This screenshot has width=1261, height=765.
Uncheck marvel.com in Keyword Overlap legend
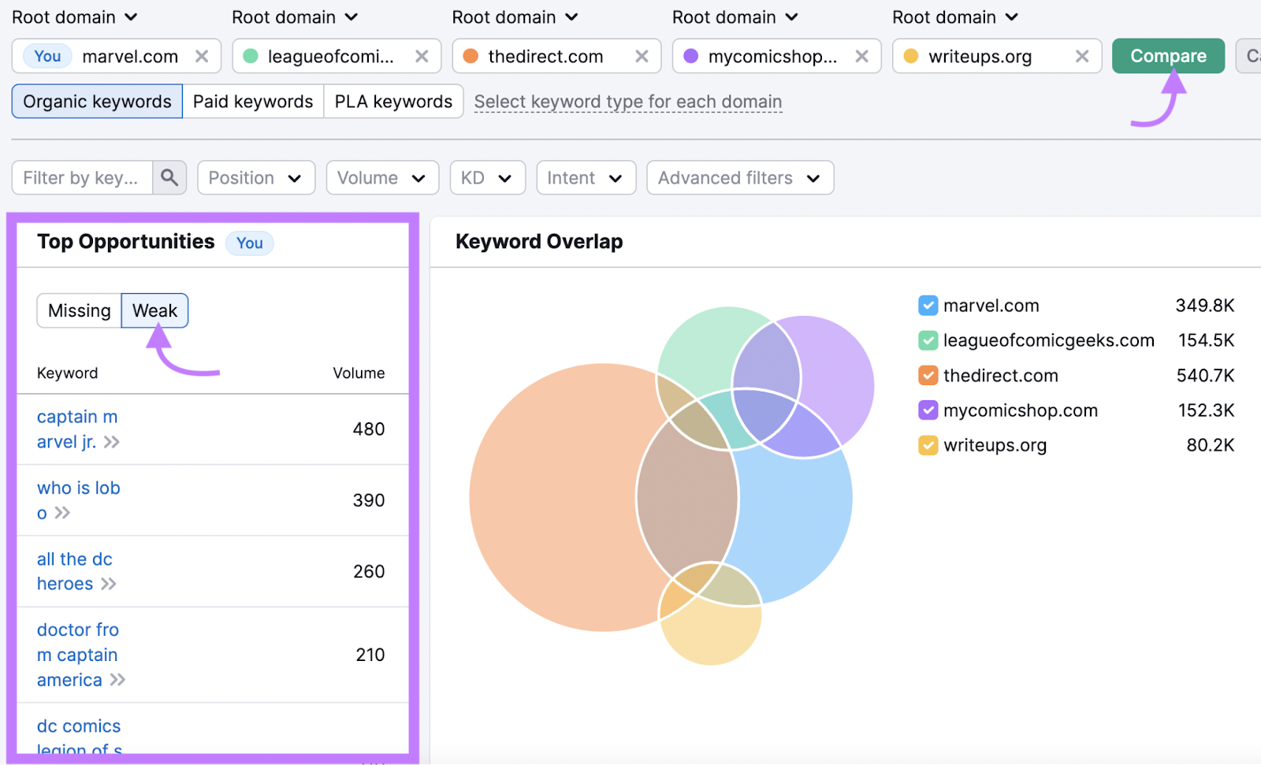click(928, 306)
